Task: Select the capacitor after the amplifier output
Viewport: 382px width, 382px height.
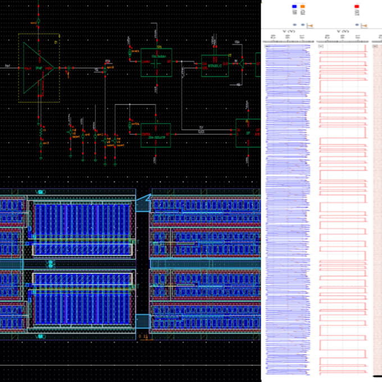Action: click(69, 69)
